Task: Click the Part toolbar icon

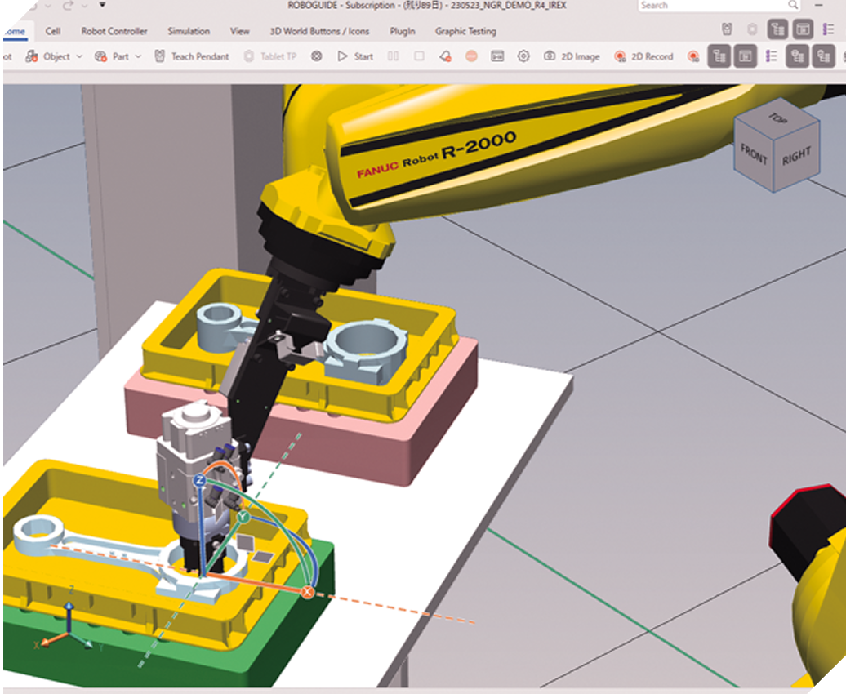Action: coord(101,56)
